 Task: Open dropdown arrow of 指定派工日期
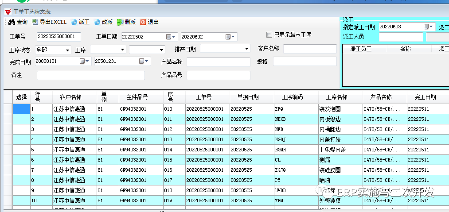tap(431, 27)
